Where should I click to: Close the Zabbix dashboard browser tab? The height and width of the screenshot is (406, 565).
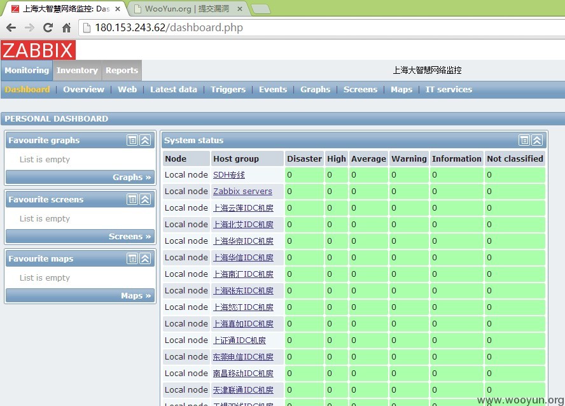tap(118, 9)
